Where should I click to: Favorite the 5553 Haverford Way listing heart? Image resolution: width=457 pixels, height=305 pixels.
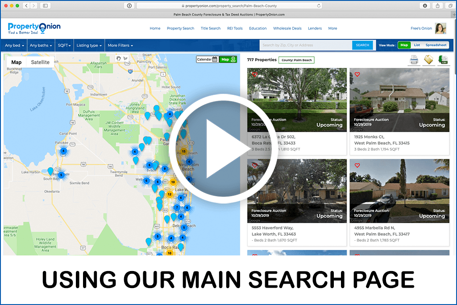click(254, 165)
